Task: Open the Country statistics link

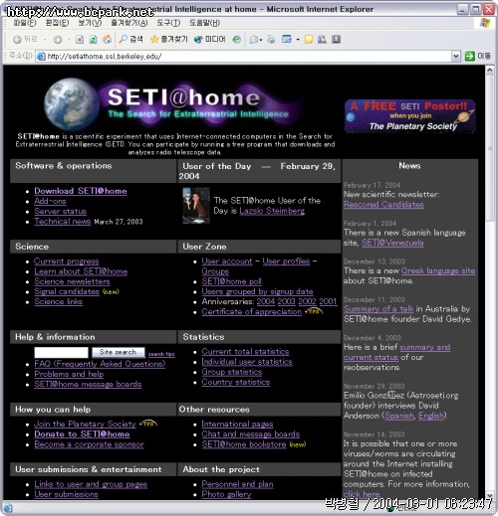Action: [236, 382]
